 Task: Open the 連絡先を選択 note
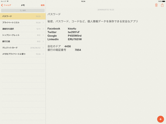tap(23, 29)
